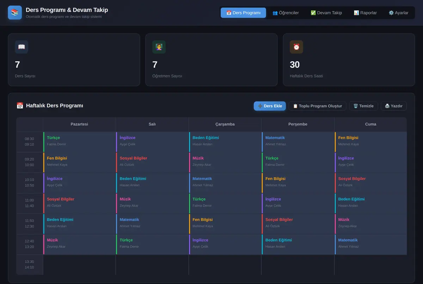Click the Salı column header
The image size is (423, 284).
[152, 124]
